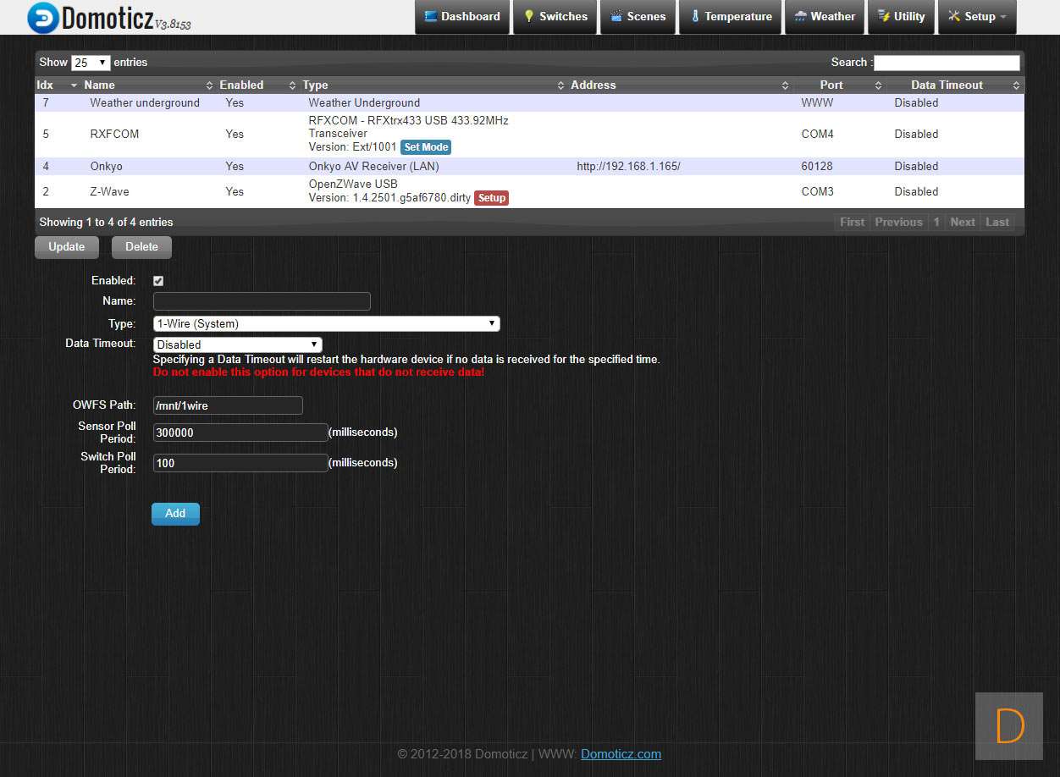
Task: Click the blue Add button
Action: (175, 514)
